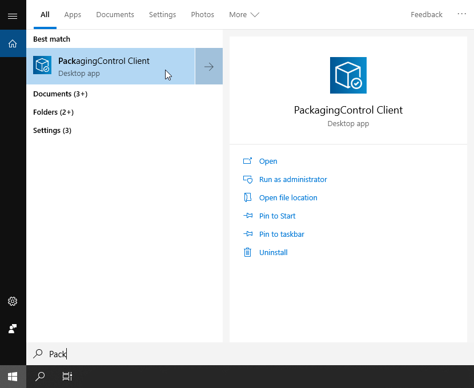Viewport: 474px width, 388px height.
Task: Expand the arrow next to PackagingControl Client
Action: [x=209, y=67]
